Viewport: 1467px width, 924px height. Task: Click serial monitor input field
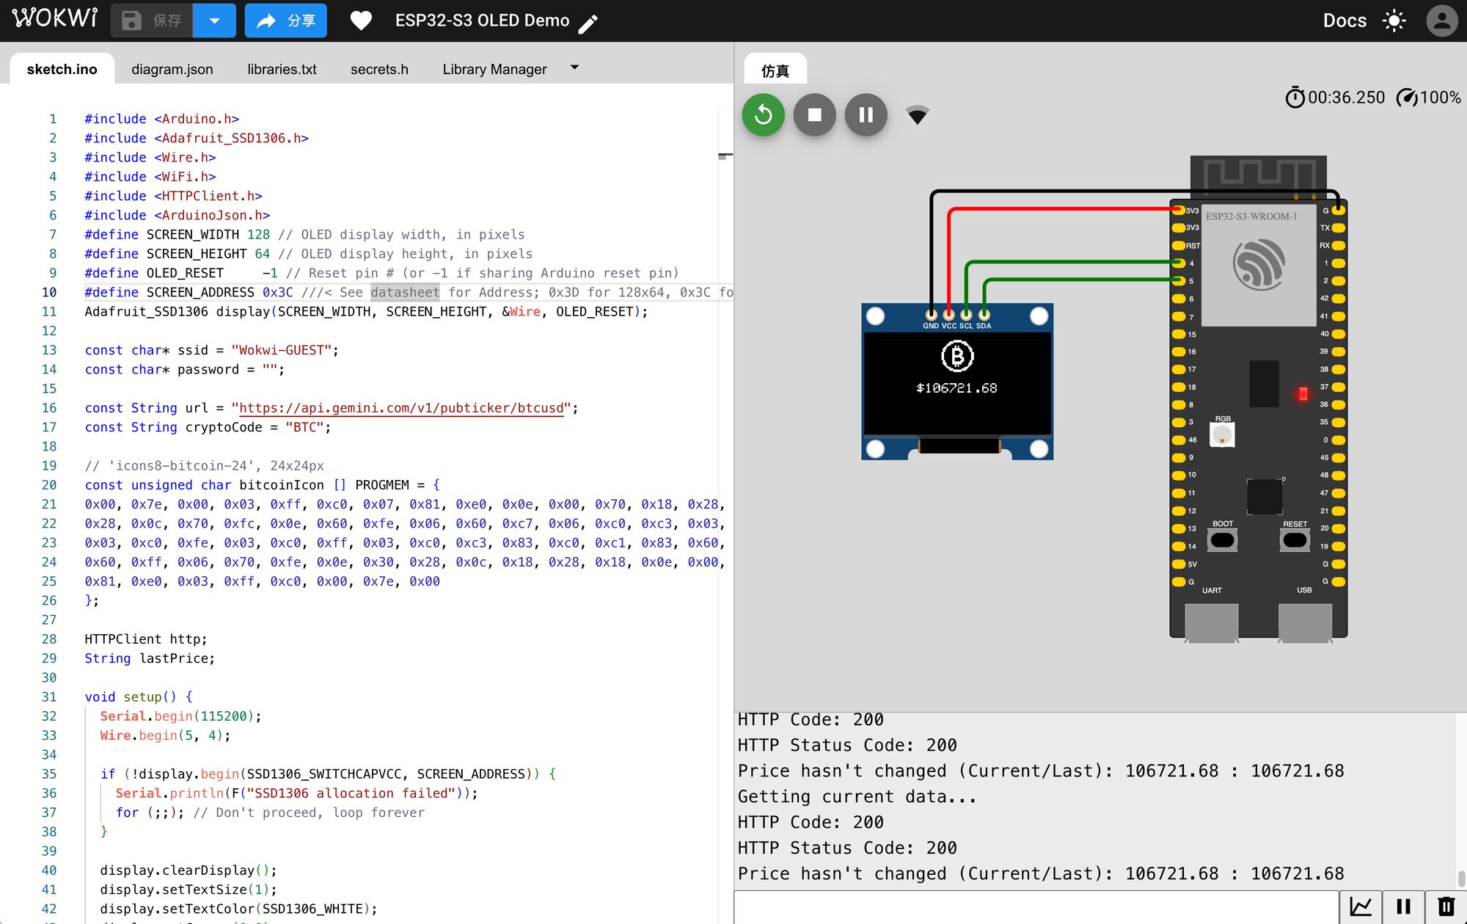point(1036,907)
